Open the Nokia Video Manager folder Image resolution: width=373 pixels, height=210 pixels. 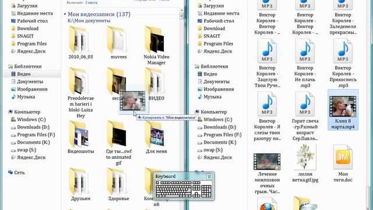[x=156, y=45]
